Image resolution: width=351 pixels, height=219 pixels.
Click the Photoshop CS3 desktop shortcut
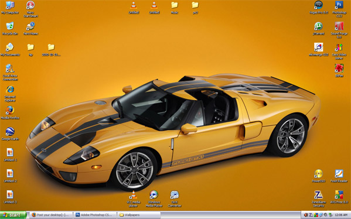(x=339, y=9)
